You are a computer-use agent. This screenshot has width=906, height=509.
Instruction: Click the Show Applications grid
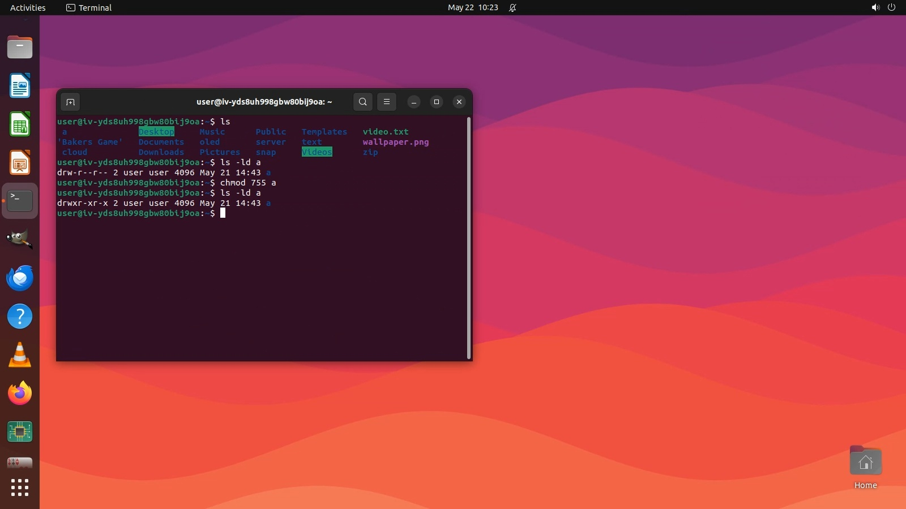pos(20,488)
